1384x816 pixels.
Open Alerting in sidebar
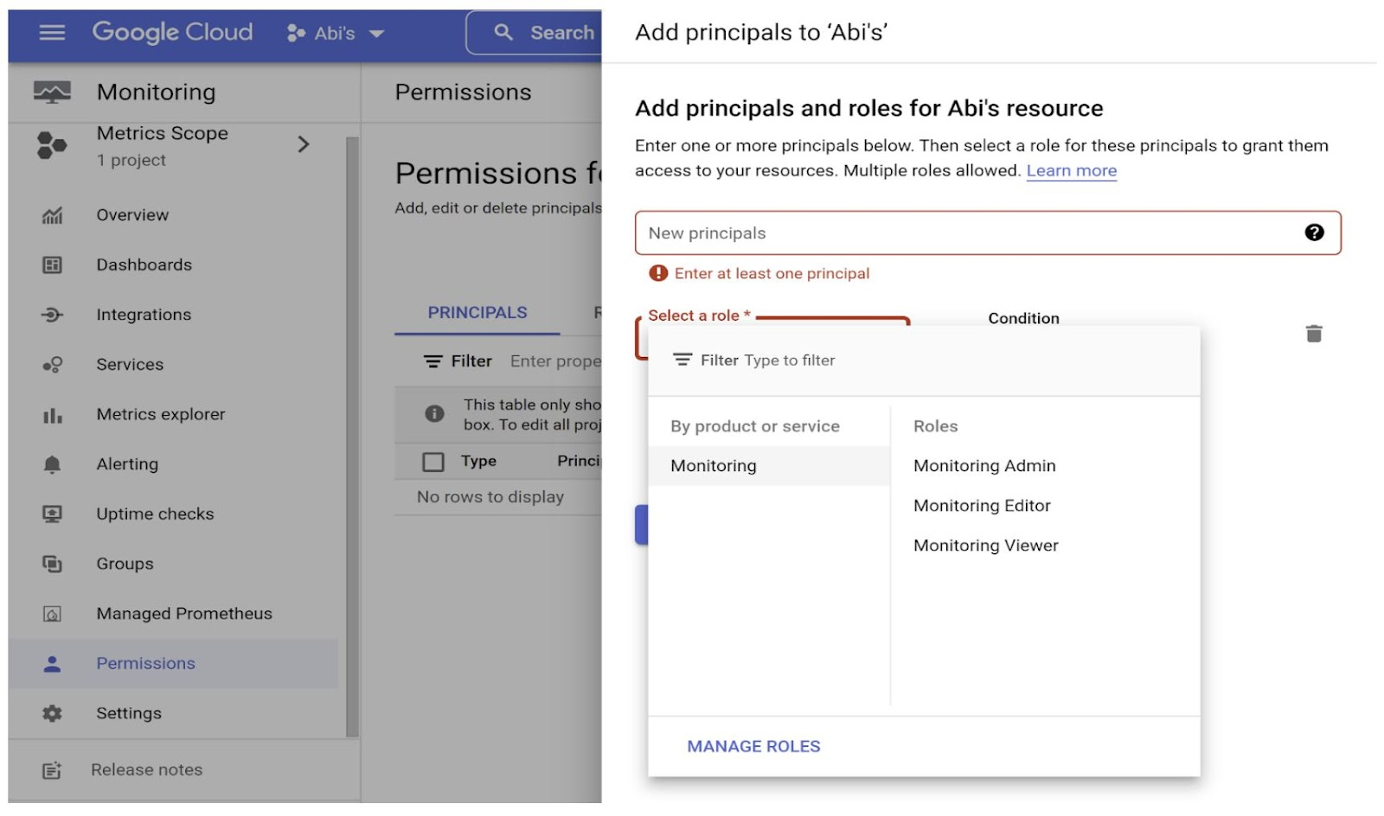pyautogui.click(x=127, y=465)
